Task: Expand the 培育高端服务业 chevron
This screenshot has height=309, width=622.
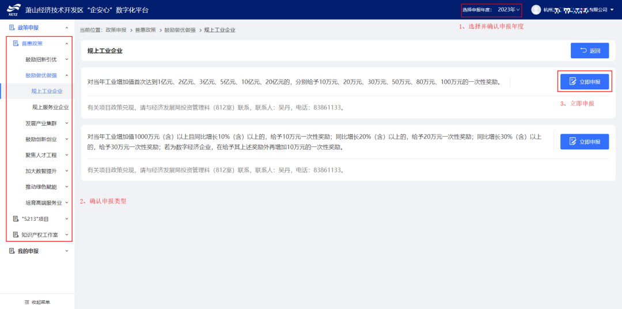Action: [67, 202]
